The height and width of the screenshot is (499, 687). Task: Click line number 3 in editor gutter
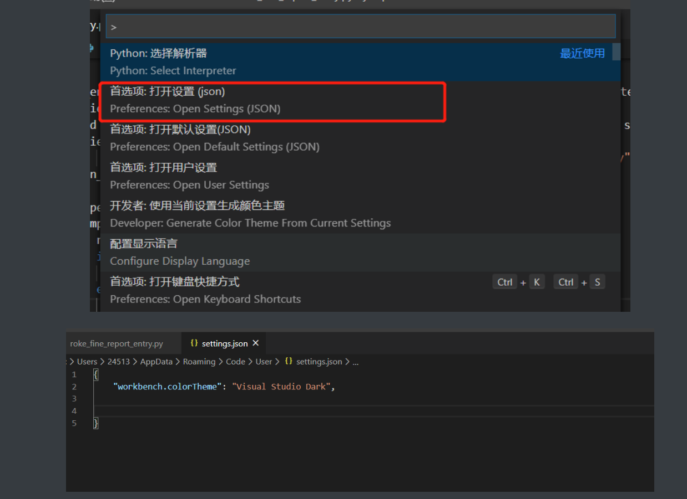pyautogui.click(x=74, y=399)
